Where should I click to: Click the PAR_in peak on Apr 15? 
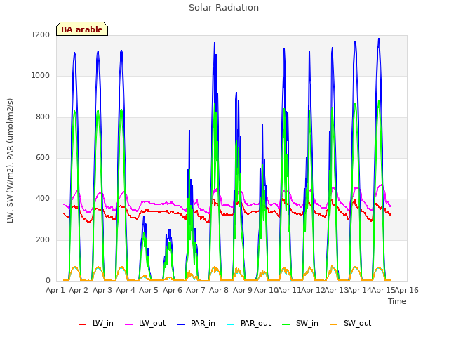coord(379,39)
